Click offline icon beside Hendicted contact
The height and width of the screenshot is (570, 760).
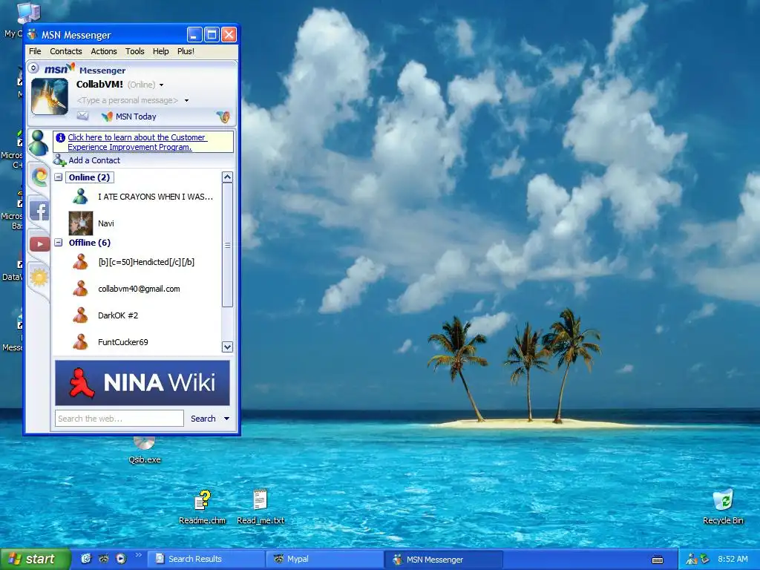coord(80,262)
